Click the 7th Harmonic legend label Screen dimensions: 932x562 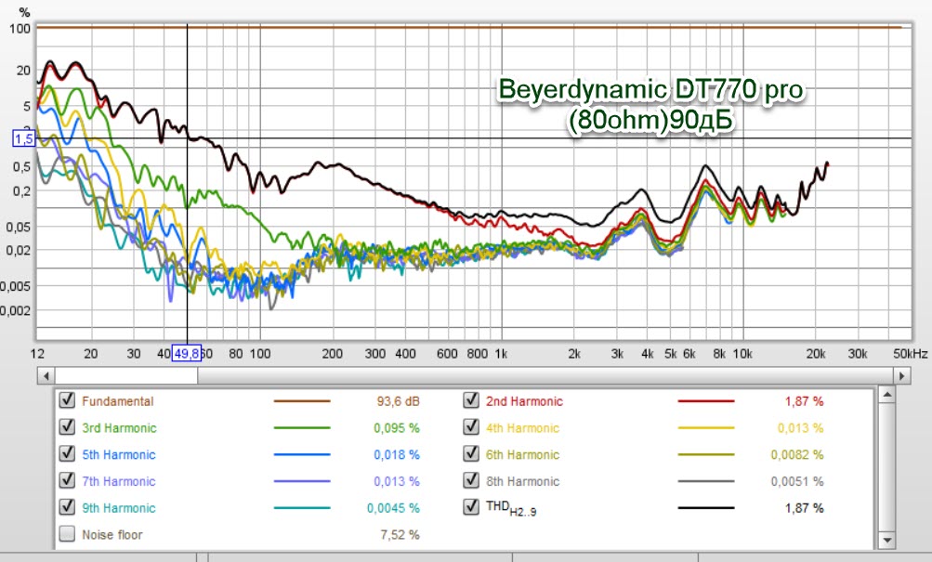[118, 481]
